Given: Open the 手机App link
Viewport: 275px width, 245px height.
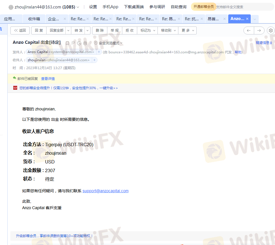Looking at the screenshot, I should pyautogui.click(x=110, y=7).
